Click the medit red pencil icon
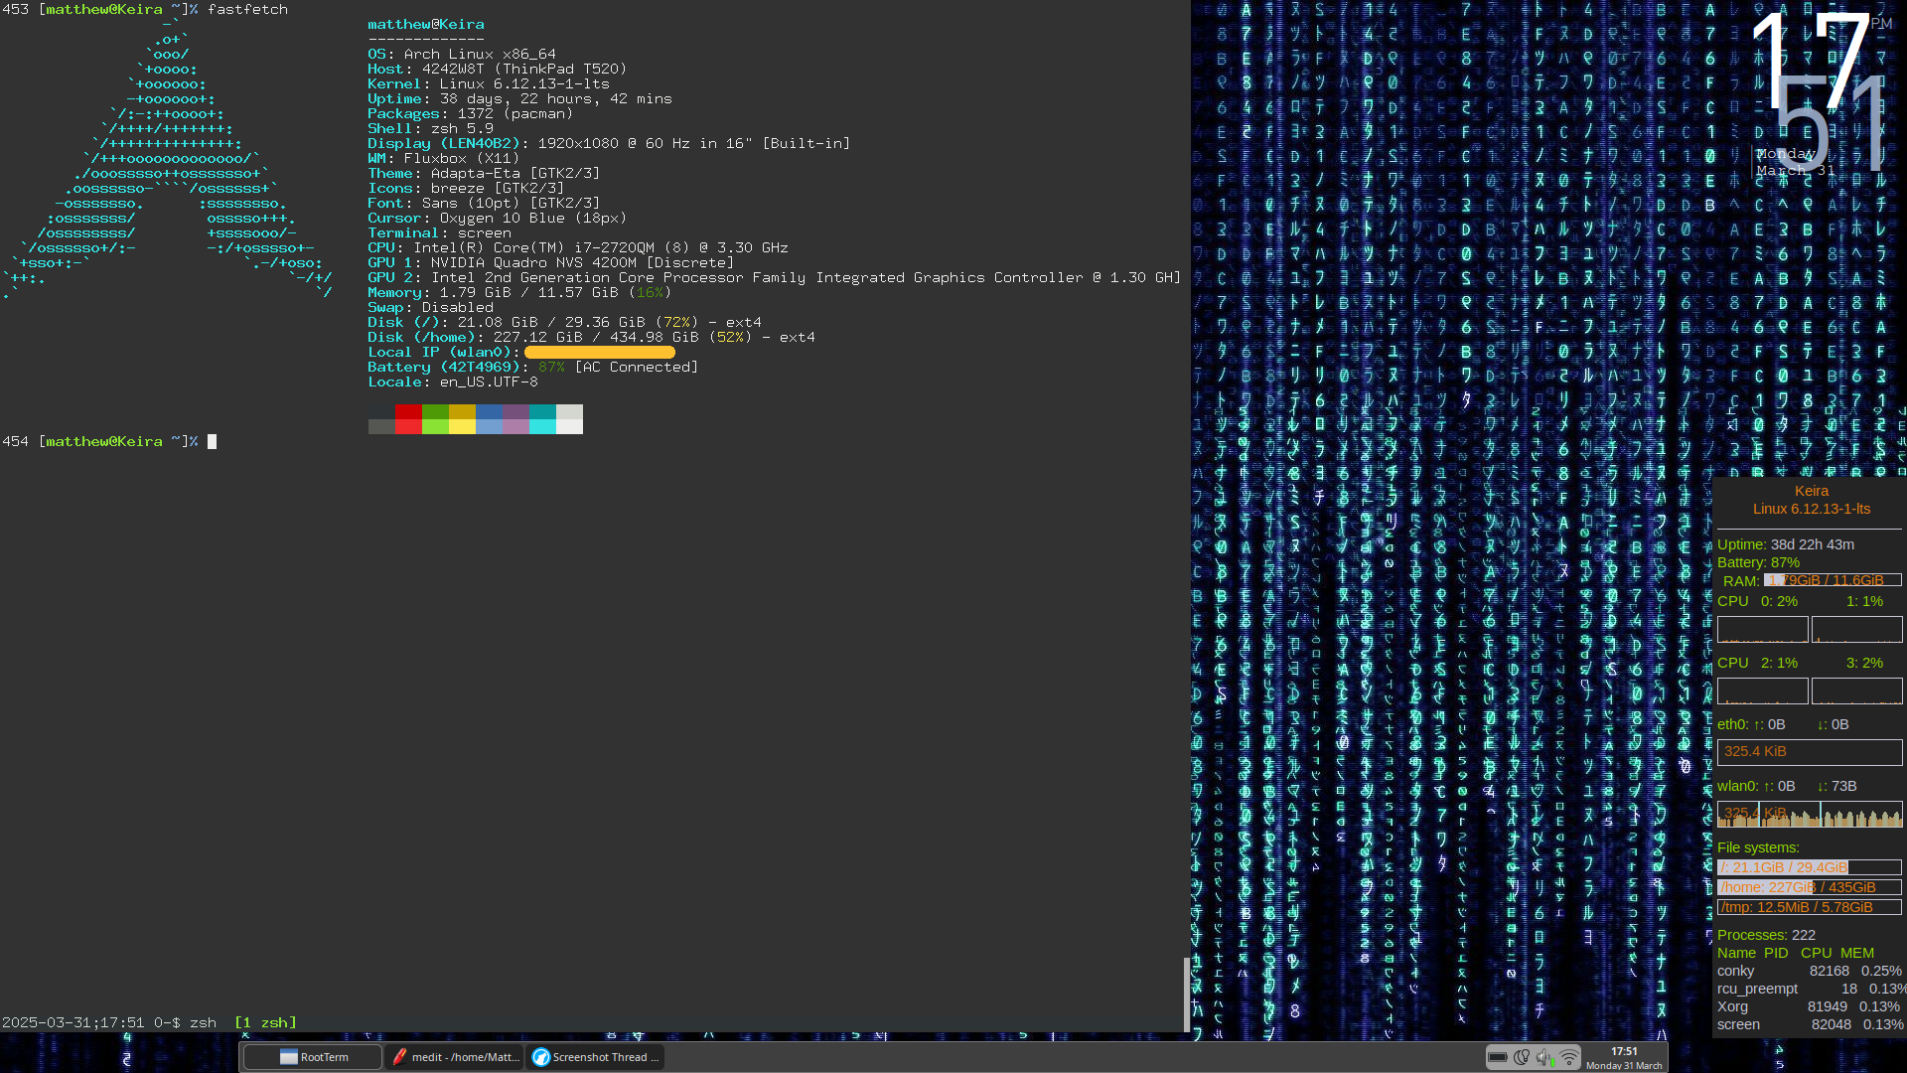 pyautogui.click(x=399, y=1057)
